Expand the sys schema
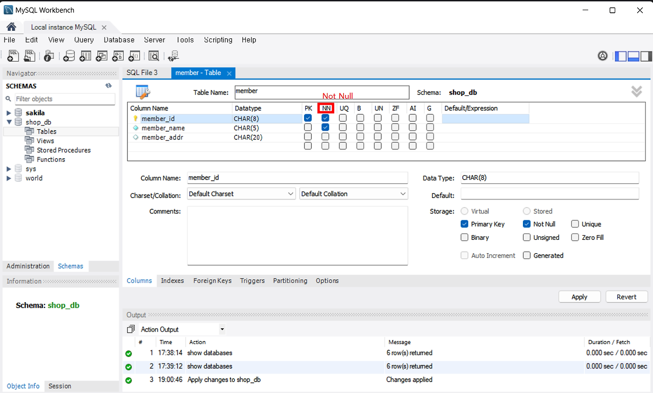Screen dimensions: 653x393 point(9,169)
